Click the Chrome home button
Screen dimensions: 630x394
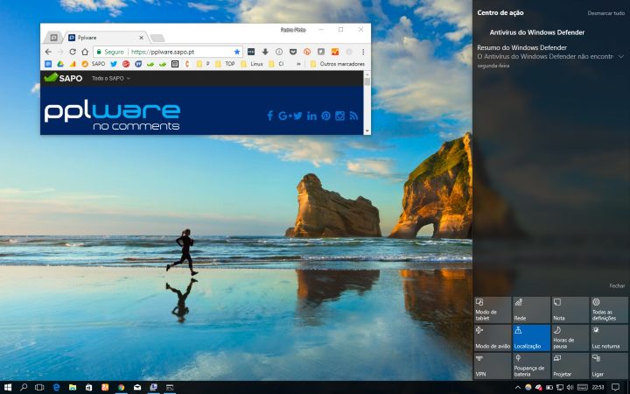point(85,52)
